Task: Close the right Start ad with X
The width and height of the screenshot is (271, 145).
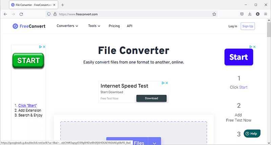Action: click(x=254, y=47)
